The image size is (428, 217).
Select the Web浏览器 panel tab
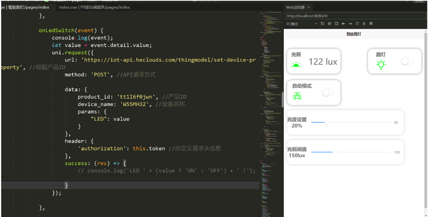296,7
